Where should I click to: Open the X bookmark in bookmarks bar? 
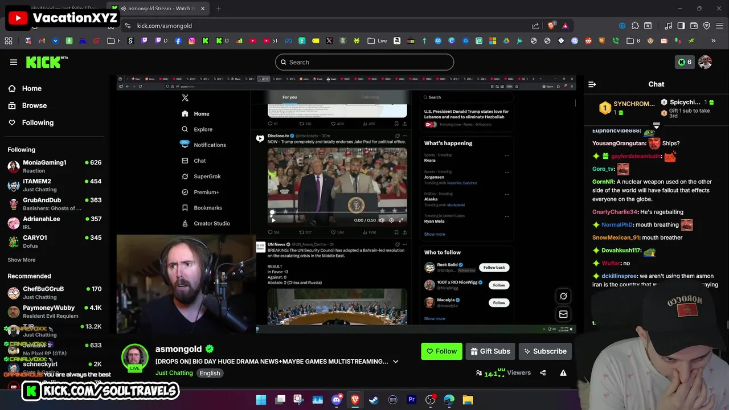click(329, 41)
